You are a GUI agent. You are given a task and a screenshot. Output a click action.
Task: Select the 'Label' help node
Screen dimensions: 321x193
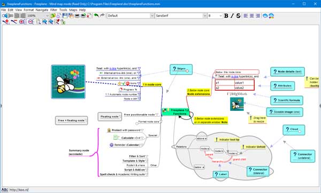[x=220, y=174]
